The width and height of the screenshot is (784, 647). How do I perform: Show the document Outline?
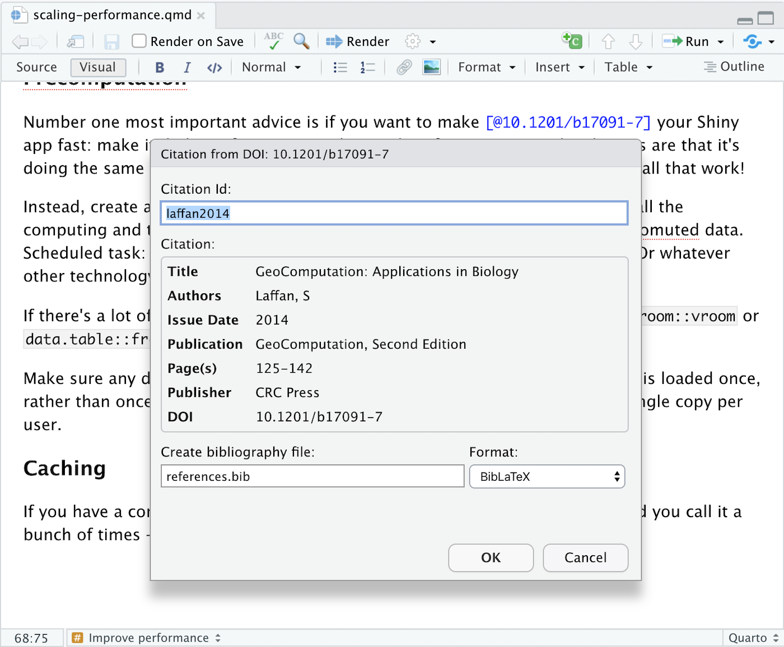(x=734, y=67)
